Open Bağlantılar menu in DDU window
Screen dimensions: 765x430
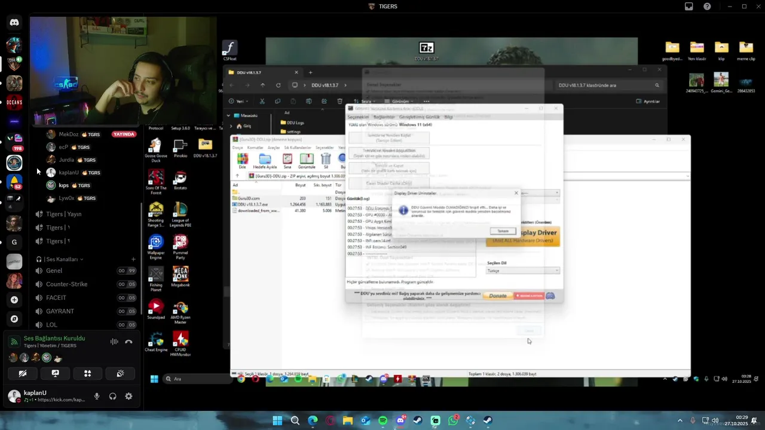(x=385, y=117)
